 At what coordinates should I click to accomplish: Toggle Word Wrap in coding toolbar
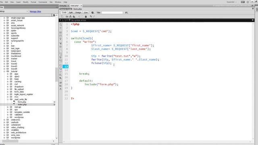[x=60, y=58]
